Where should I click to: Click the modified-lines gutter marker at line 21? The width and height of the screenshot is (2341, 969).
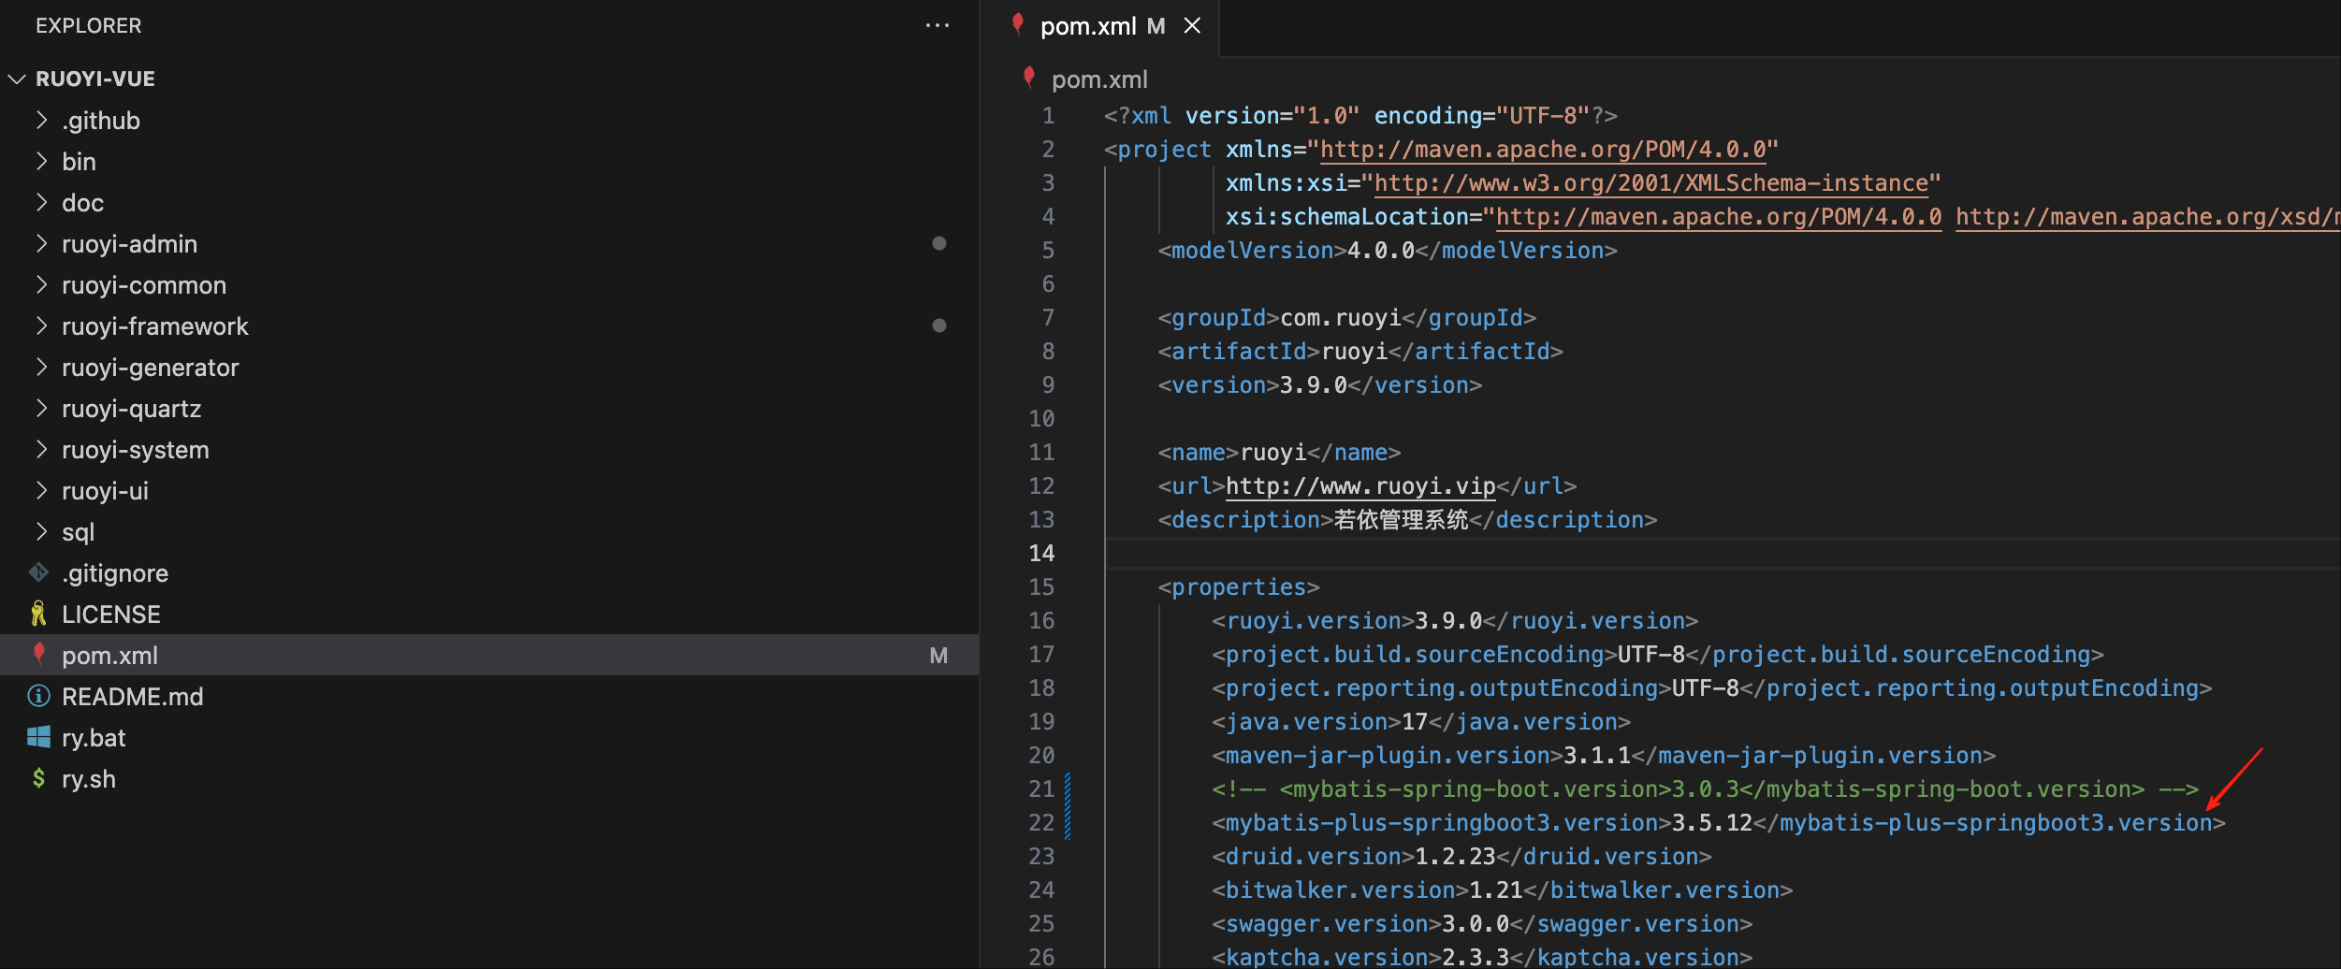pos(1068,789)
